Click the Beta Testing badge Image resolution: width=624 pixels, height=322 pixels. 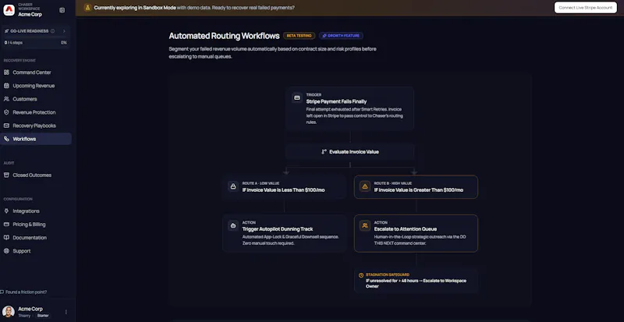point(299,36)
